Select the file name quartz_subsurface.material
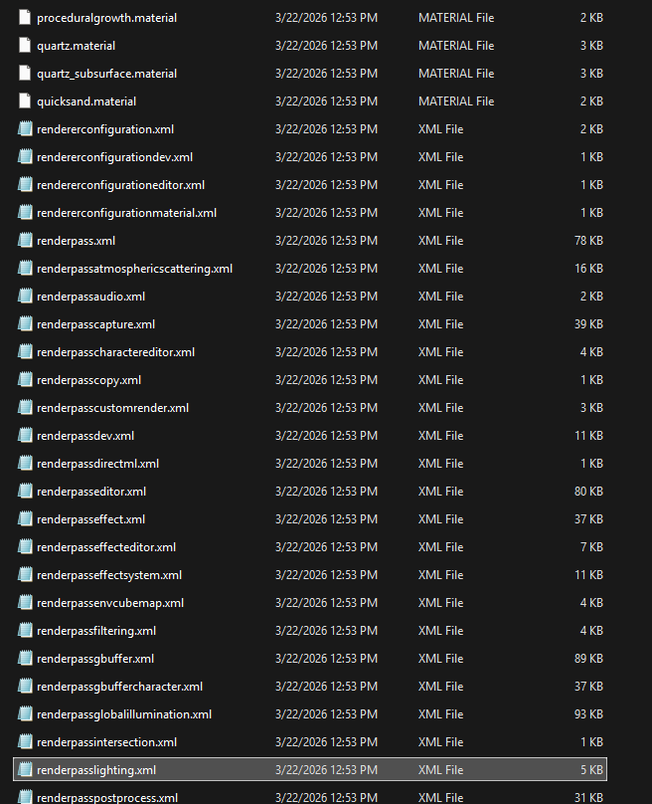 (106, 74)
